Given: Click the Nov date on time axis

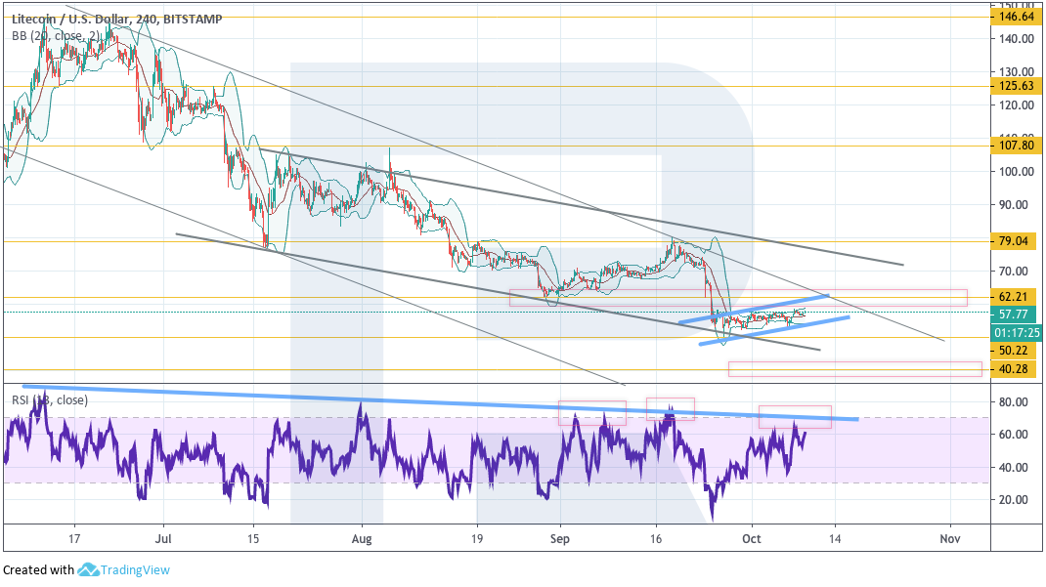Looking at the screenshot, I should 946,538.
